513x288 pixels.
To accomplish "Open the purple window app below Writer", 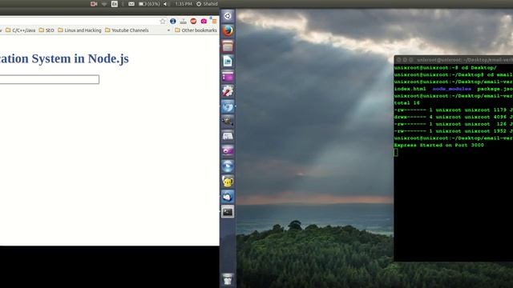I will (x=228, y=77).
